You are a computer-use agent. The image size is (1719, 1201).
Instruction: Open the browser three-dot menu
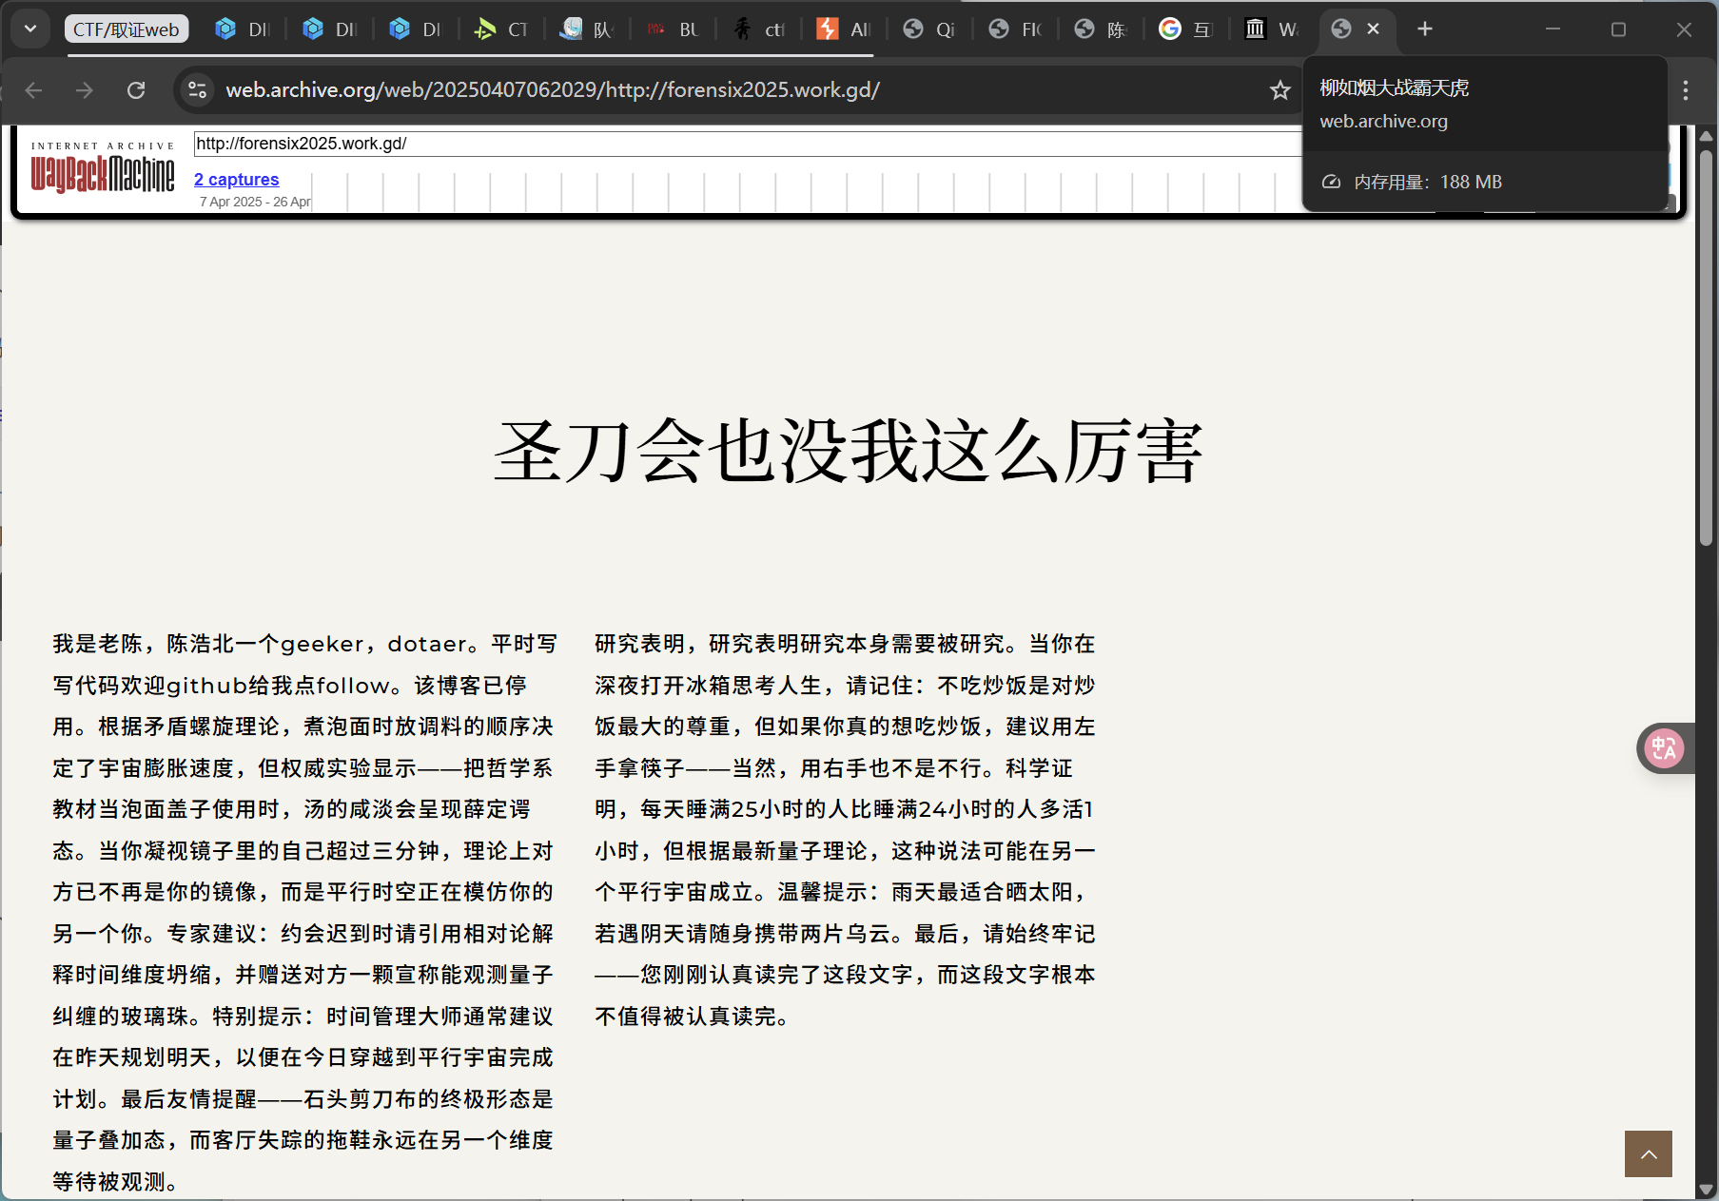coord(1685,90)
